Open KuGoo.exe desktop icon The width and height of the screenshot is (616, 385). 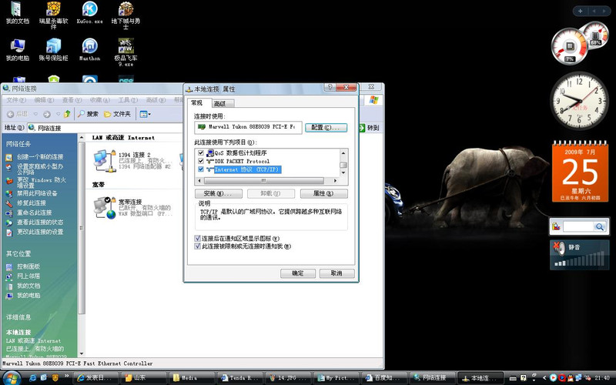(x=90, y=10)
